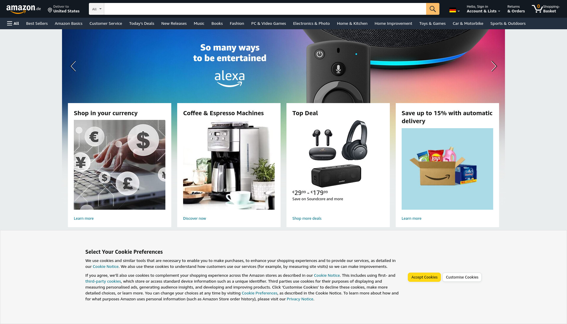Screen dimensions: 567x324
Task: Open the Today's Deals nav item
Action: pos(142,23)
